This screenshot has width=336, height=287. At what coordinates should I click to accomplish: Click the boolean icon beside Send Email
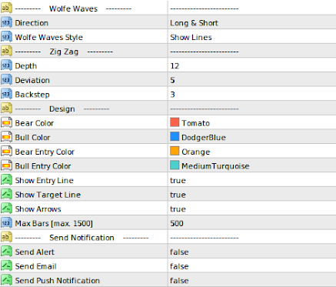(6, 266)
